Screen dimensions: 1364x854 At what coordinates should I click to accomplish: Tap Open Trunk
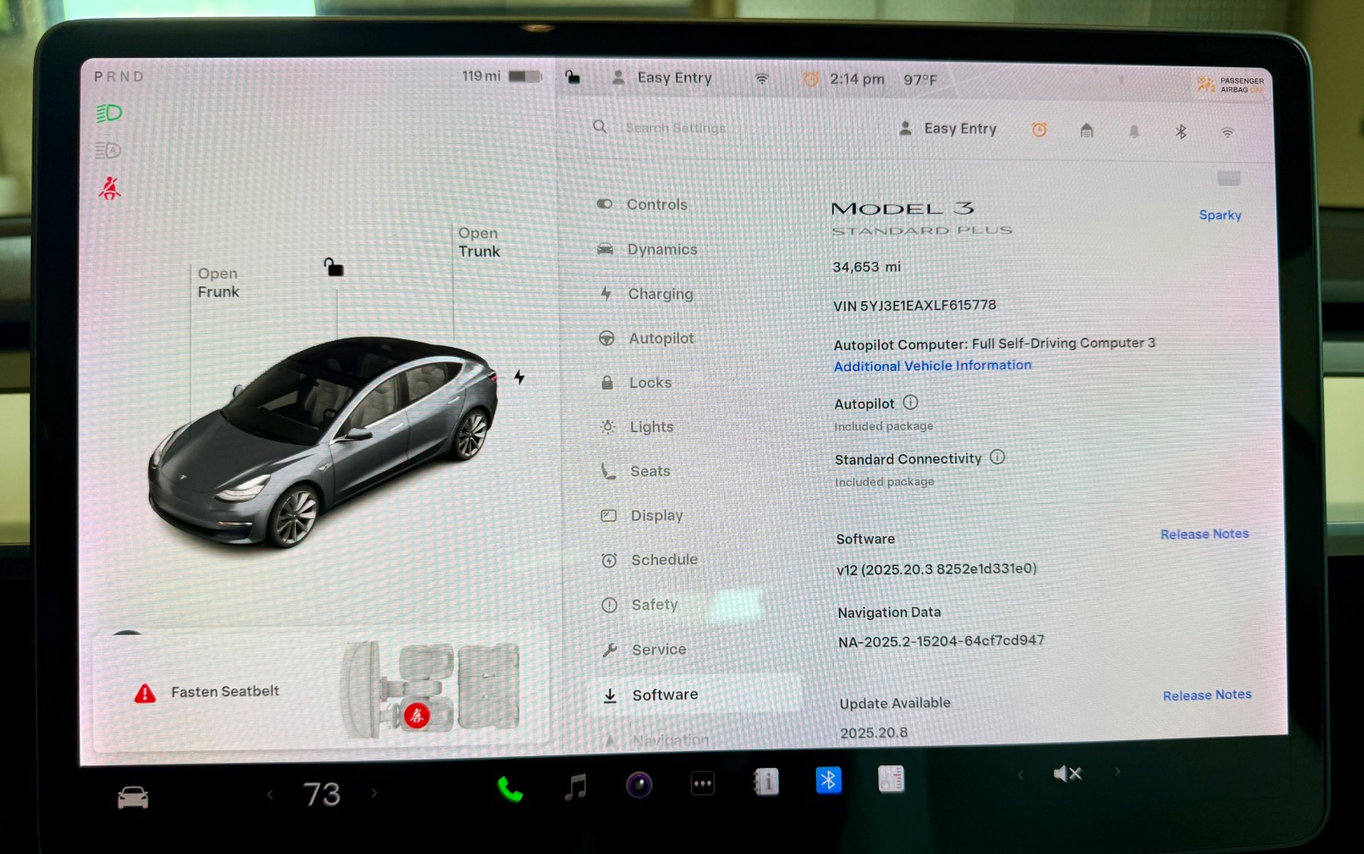[479, 242]
